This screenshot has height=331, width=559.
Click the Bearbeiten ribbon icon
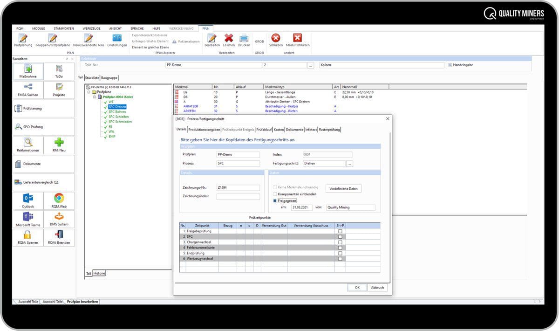coord(212,40)
